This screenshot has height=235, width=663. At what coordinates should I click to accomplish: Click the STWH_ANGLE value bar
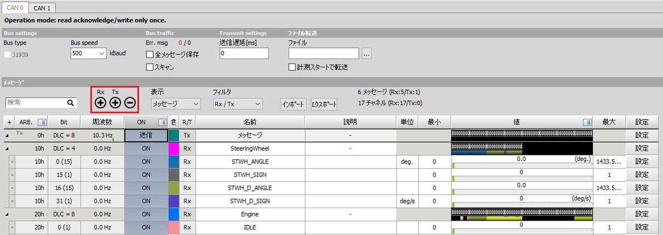(x=522, y=162)
